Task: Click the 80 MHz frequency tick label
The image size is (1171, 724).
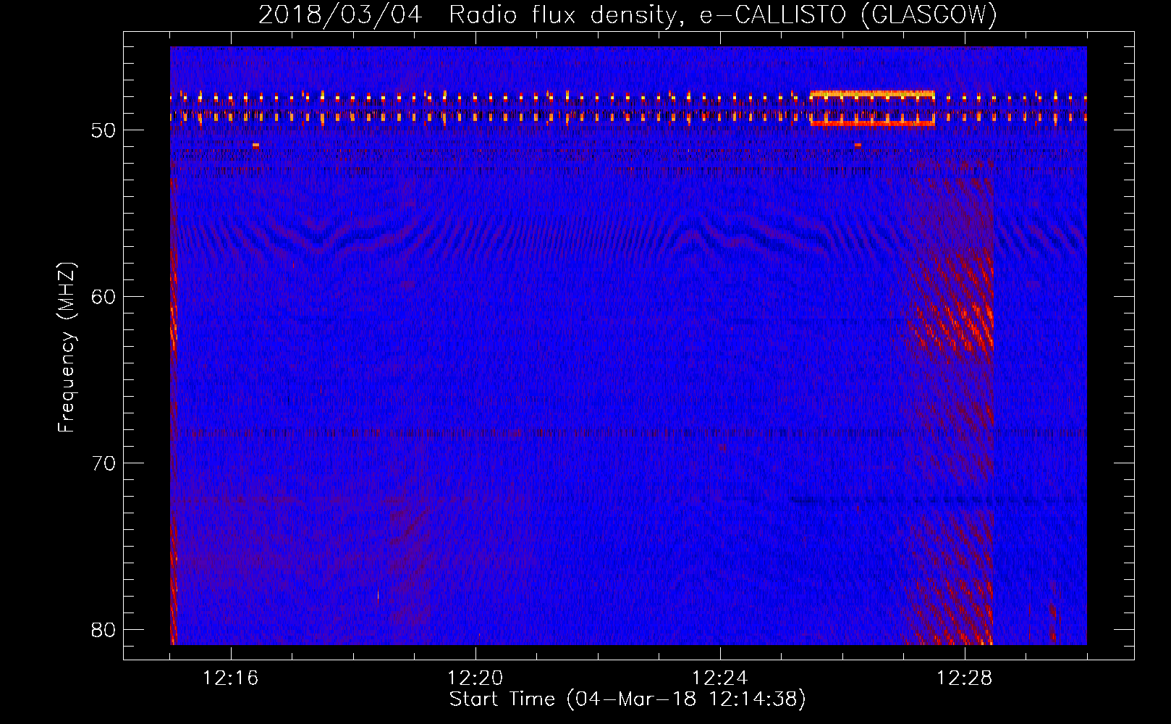Action: click(103, 630)
